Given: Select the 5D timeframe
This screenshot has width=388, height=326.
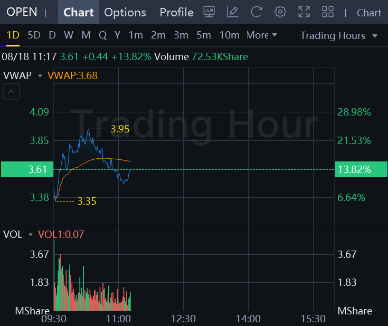Looking at the screenshot, I should pyautogui.click(x=34, y=35).
